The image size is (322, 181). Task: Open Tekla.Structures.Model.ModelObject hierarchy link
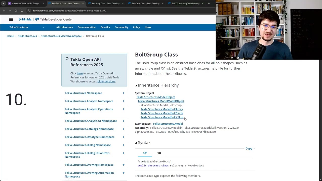(161, 101)
